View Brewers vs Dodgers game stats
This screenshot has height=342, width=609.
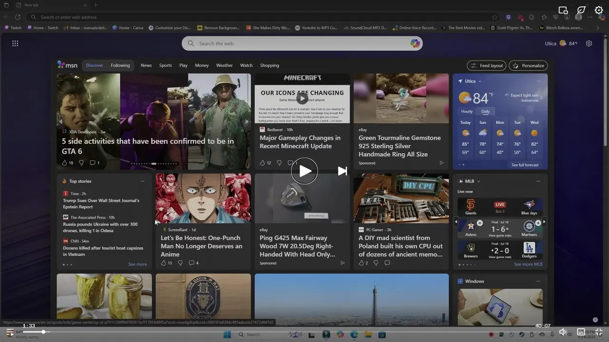(500, 256)
